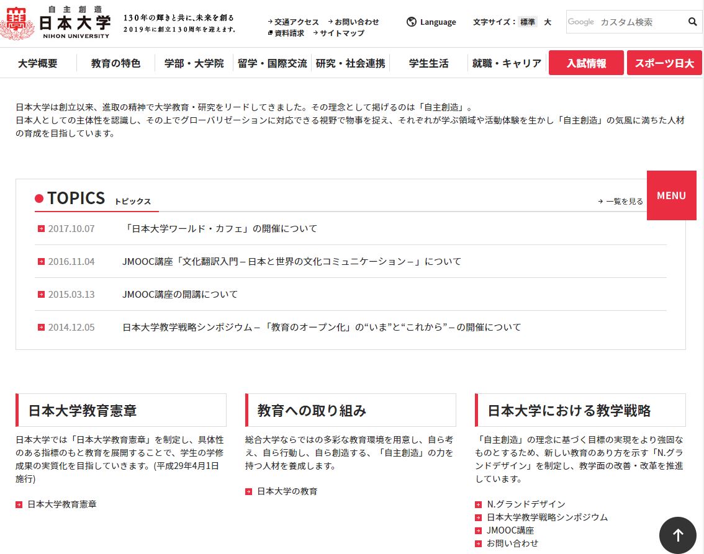Open the 学部・大学院 menu
The height and width of the screenshot is (554, 704).
pyautogui.click(x=194, y=63)
